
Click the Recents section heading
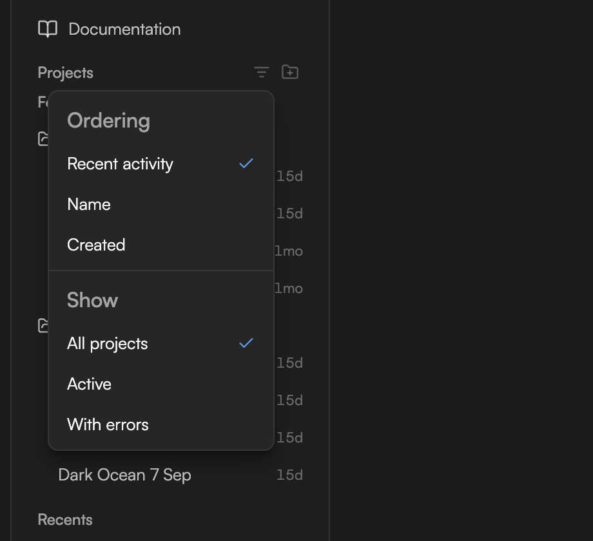[x=65, y=520]
